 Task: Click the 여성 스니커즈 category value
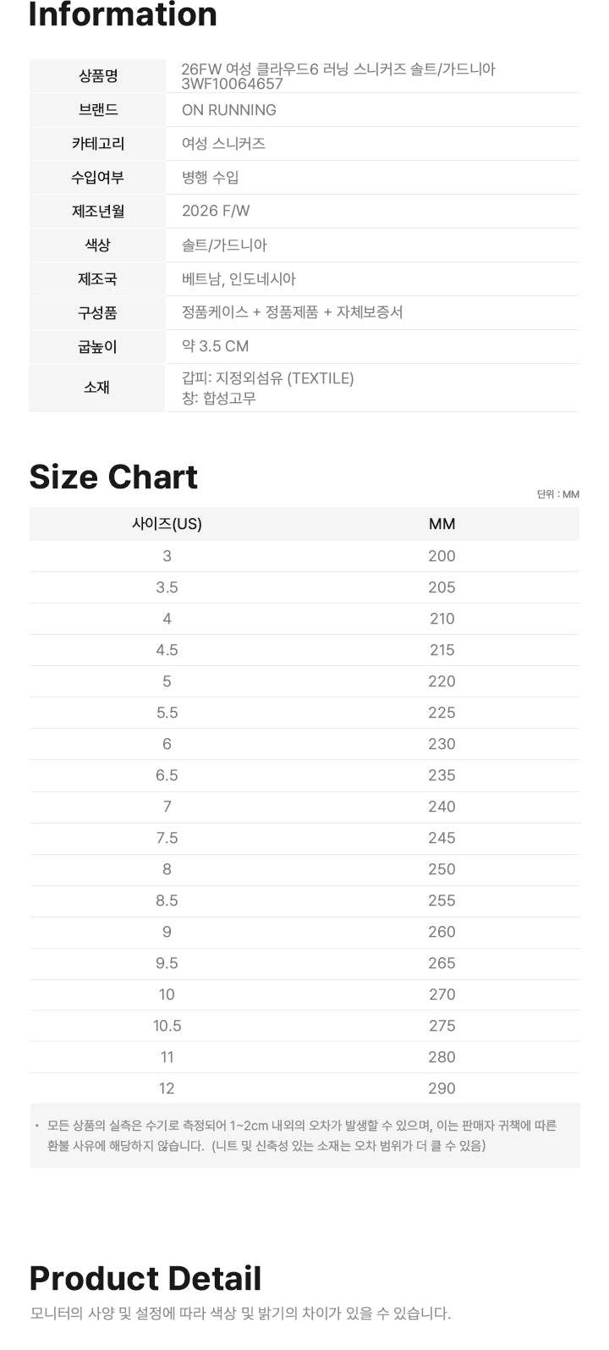[x=223, y=144]
